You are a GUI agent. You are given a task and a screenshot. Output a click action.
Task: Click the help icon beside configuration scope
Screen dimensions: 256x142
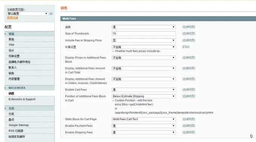pyautogui.click(x=51, y=14)
